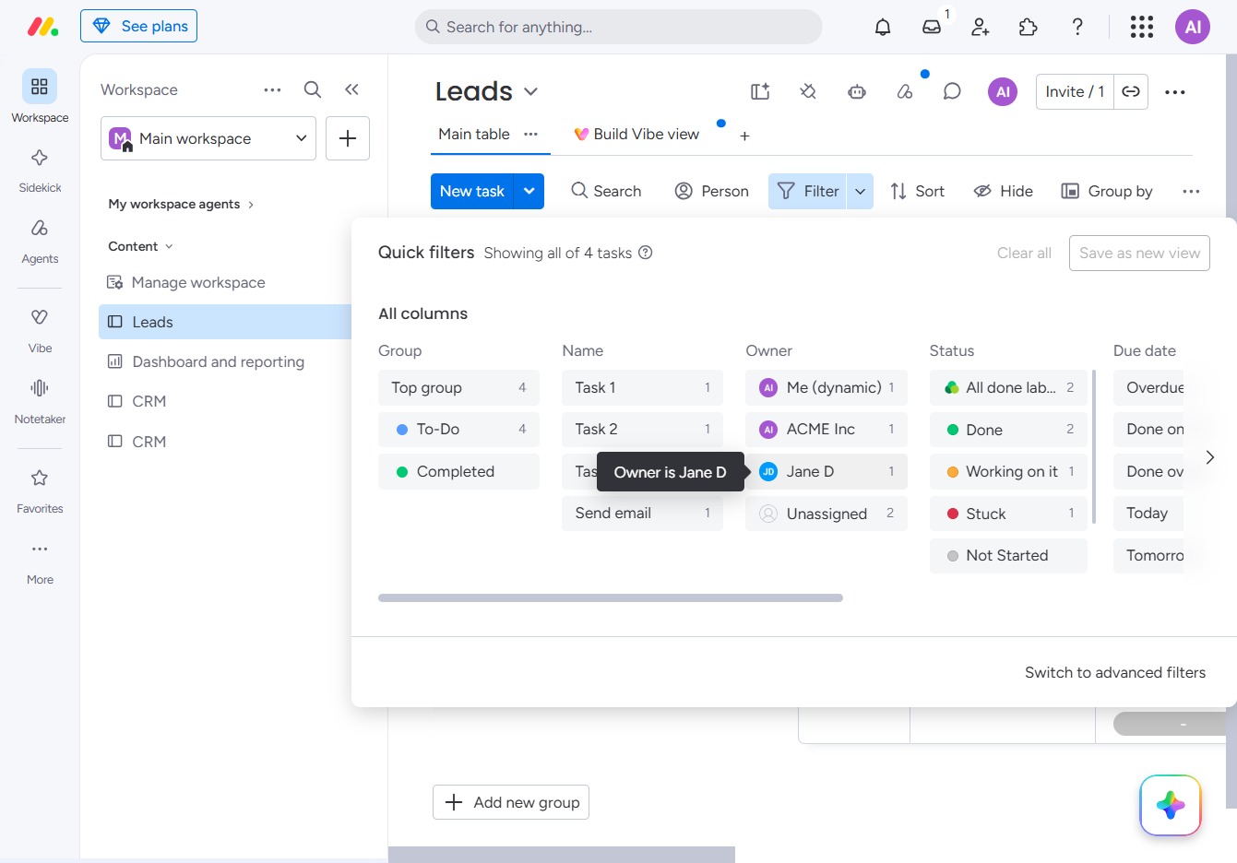Viewport: 1237px width, 863px height.
Task: Click horizontal scrollbar in filter panel
Action: [x=611, y=598]
